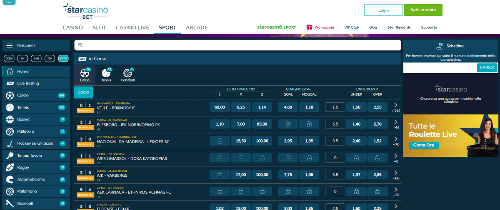500x210 pixels.
Task: Select the Calcio tab above match list
Action: coord(83,92)
